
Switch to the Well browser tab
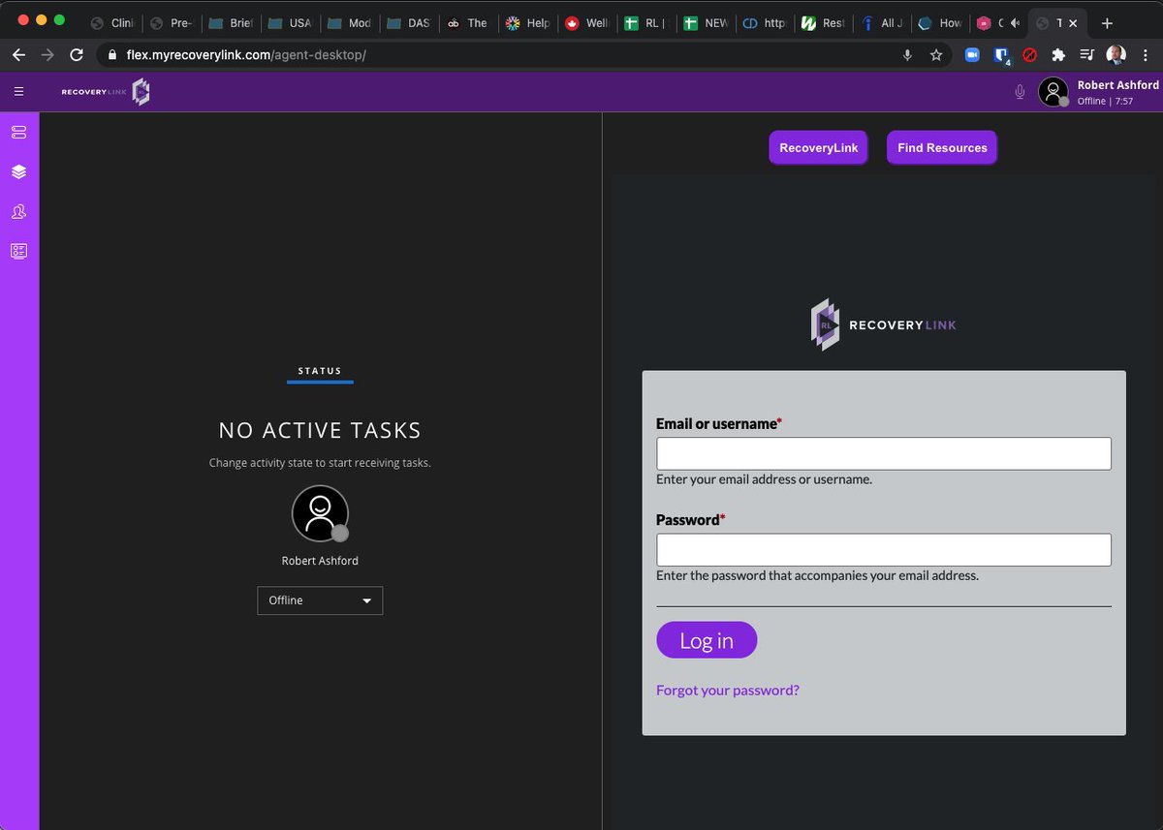(587, 23)
